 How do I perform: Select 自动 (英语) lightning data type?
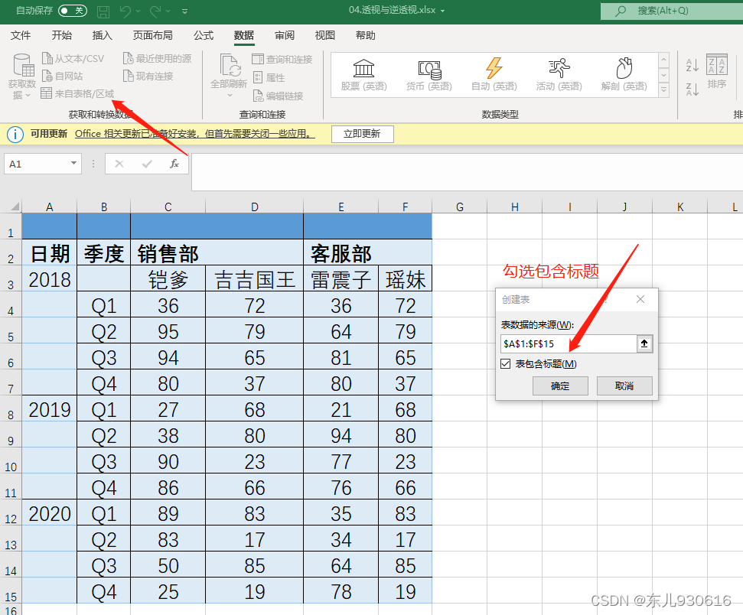pyautogui.click(x=494, y=75)
